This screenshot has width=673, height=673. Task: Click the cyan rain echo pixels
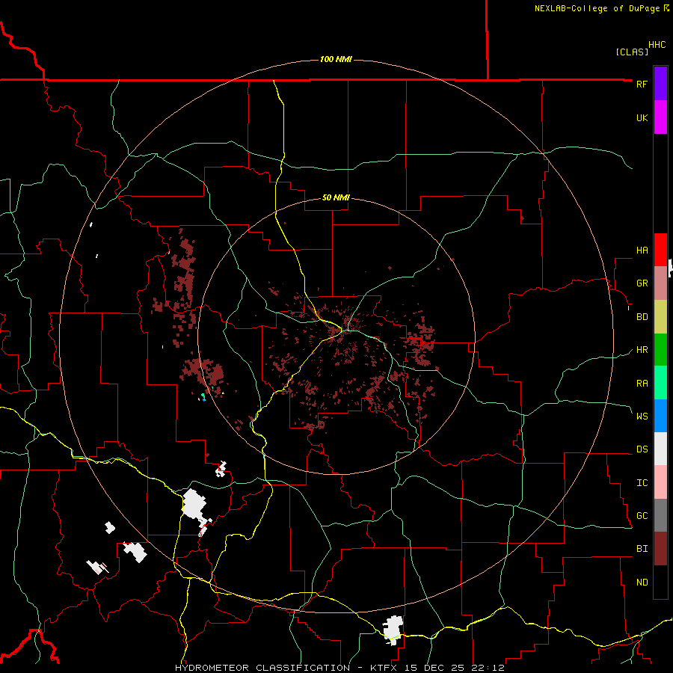click(x=203, y=396)
